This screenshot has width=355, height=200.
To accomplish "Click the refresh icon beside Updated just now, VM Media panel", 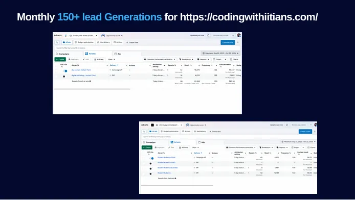I will pos(287,125).
